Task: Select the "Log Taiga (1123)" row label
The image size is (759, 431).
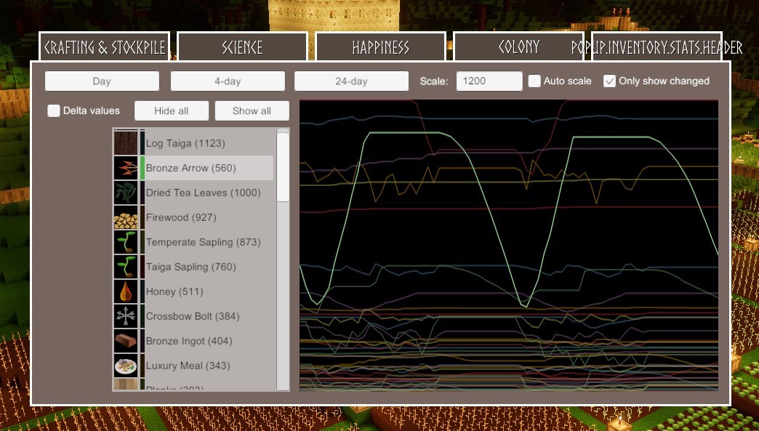Action: point(185,143)
